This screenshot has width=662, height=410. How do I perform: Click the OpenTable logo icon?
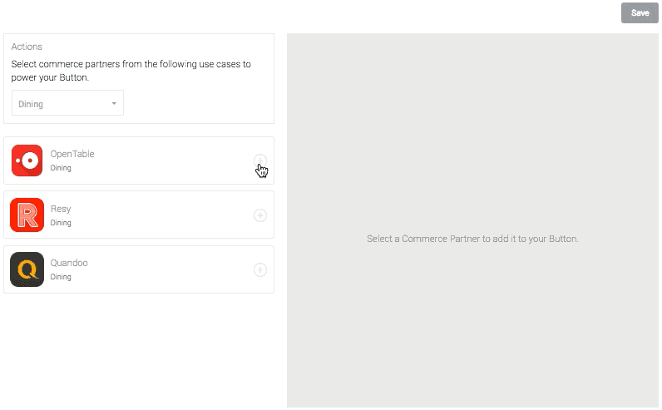[x=27, y=161]
